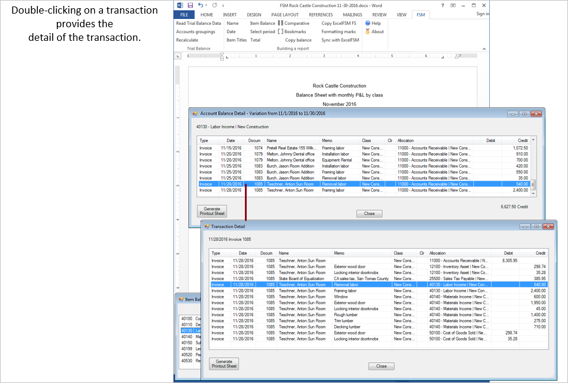Click Allocation column header in Transaction Detail
568x383 pixels.
[x=459, y=253]
